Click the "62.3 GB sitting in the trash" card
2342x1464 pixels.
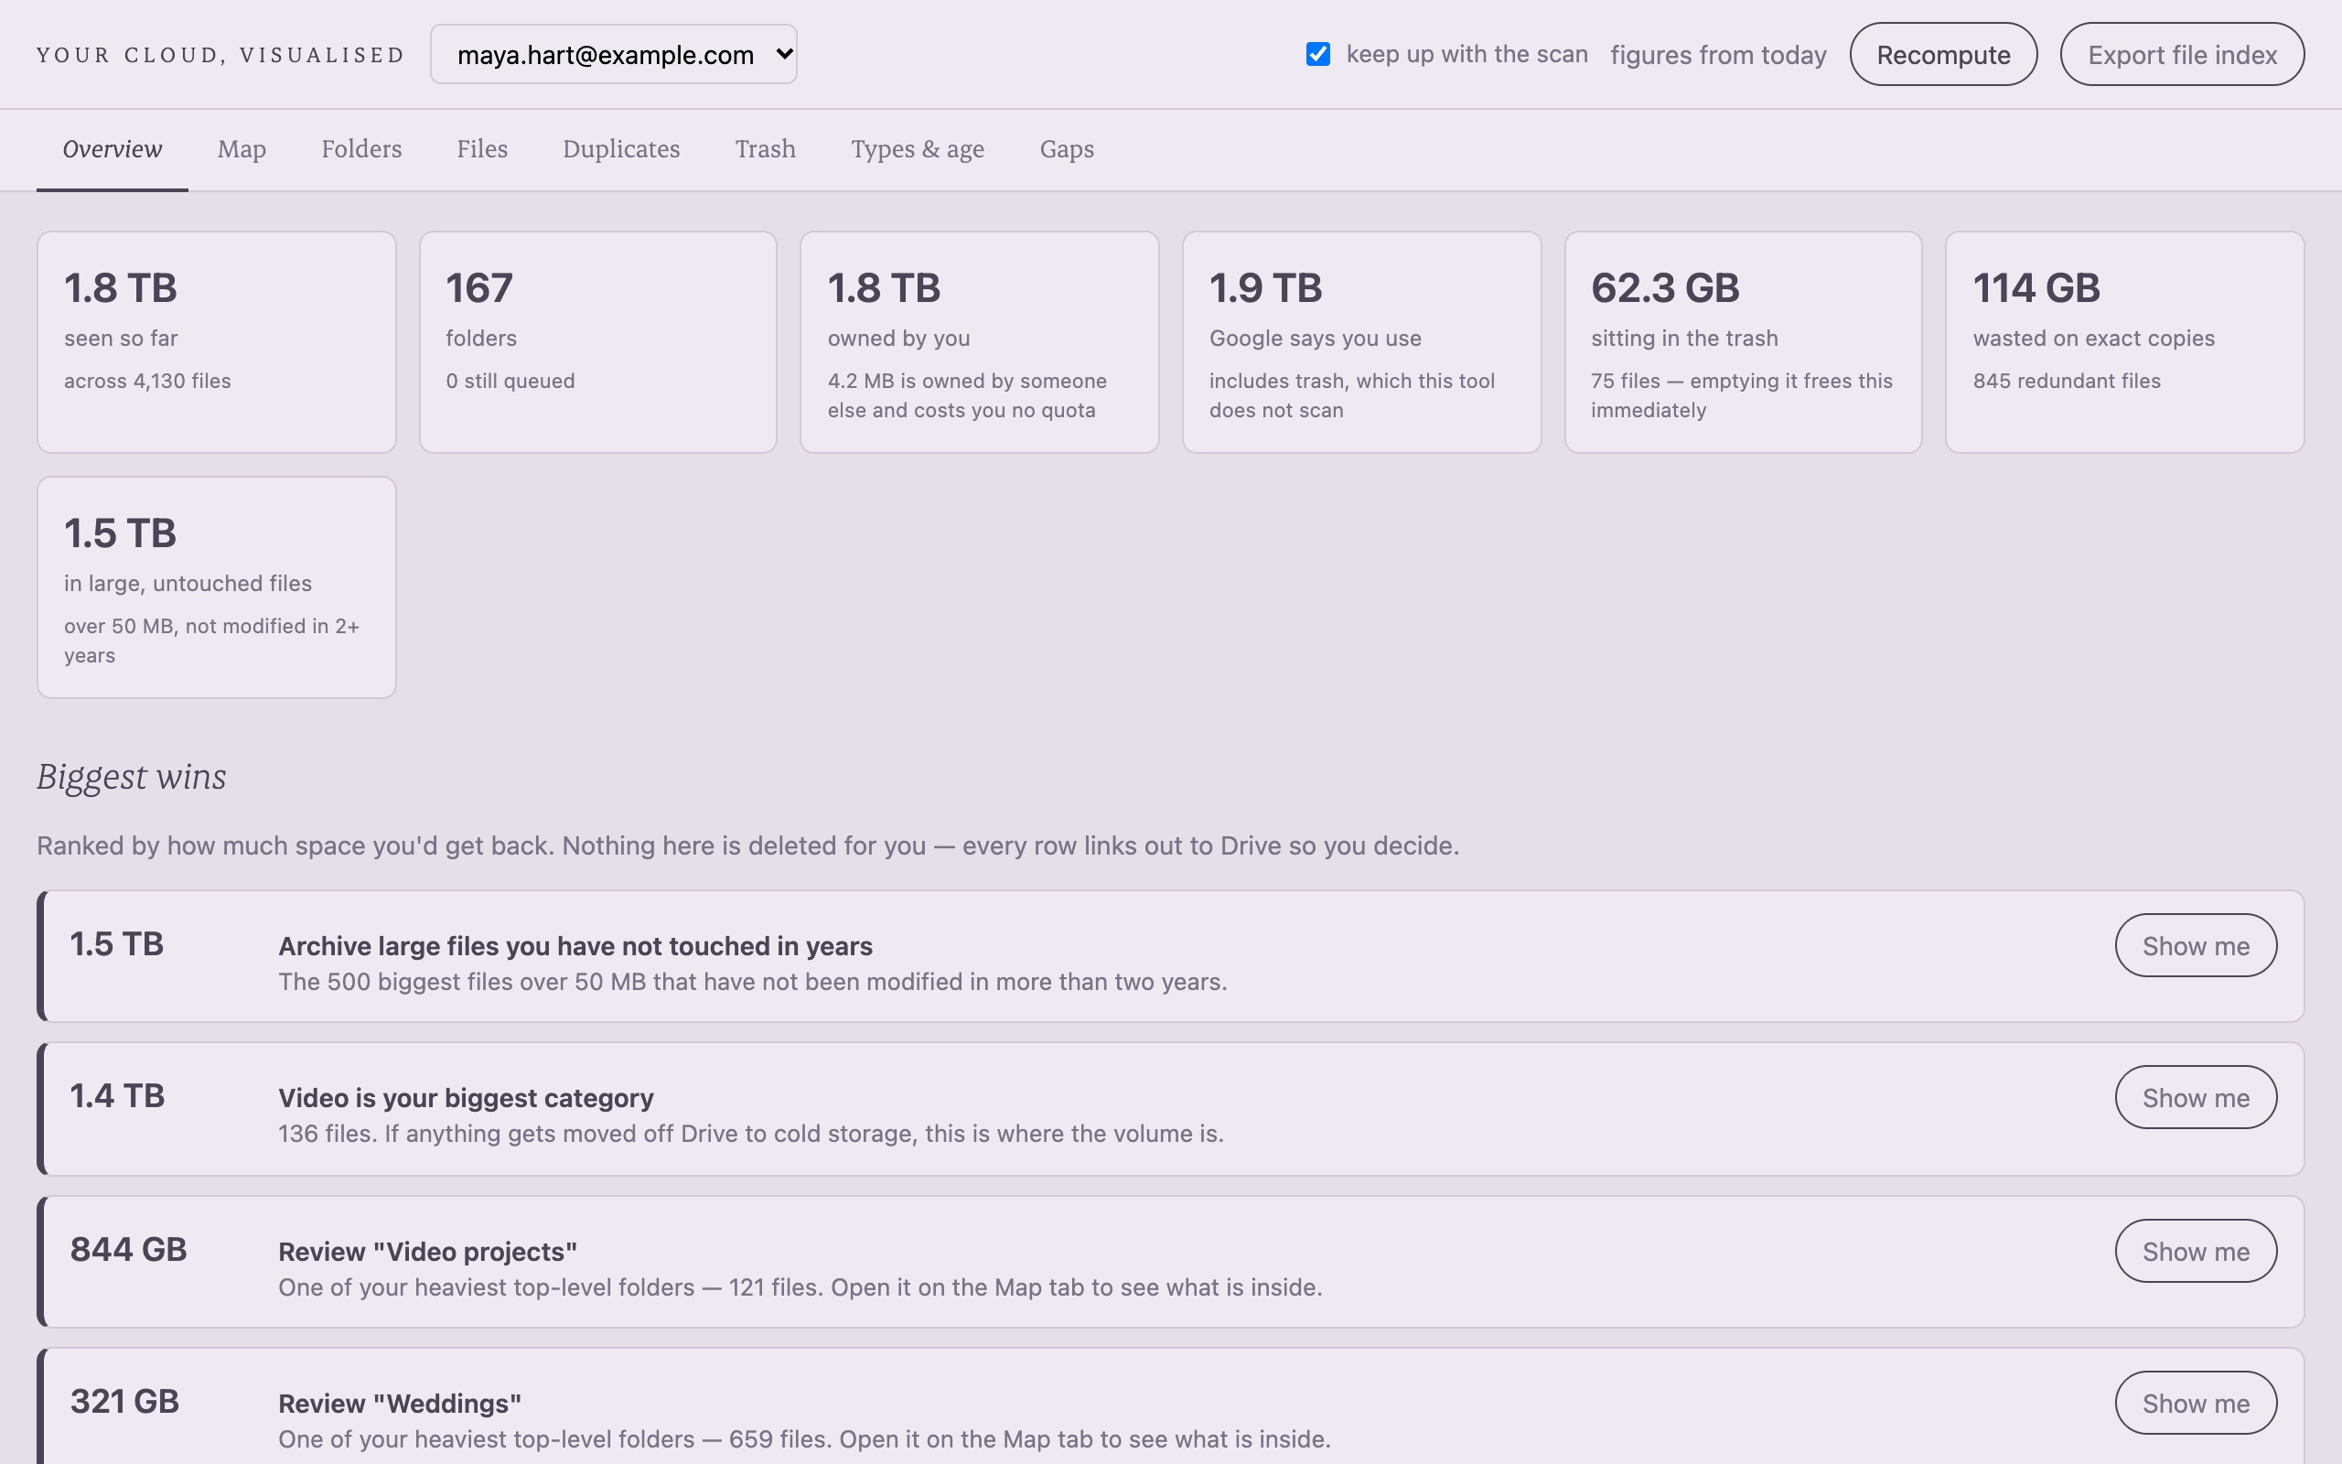click(1743, 342)
